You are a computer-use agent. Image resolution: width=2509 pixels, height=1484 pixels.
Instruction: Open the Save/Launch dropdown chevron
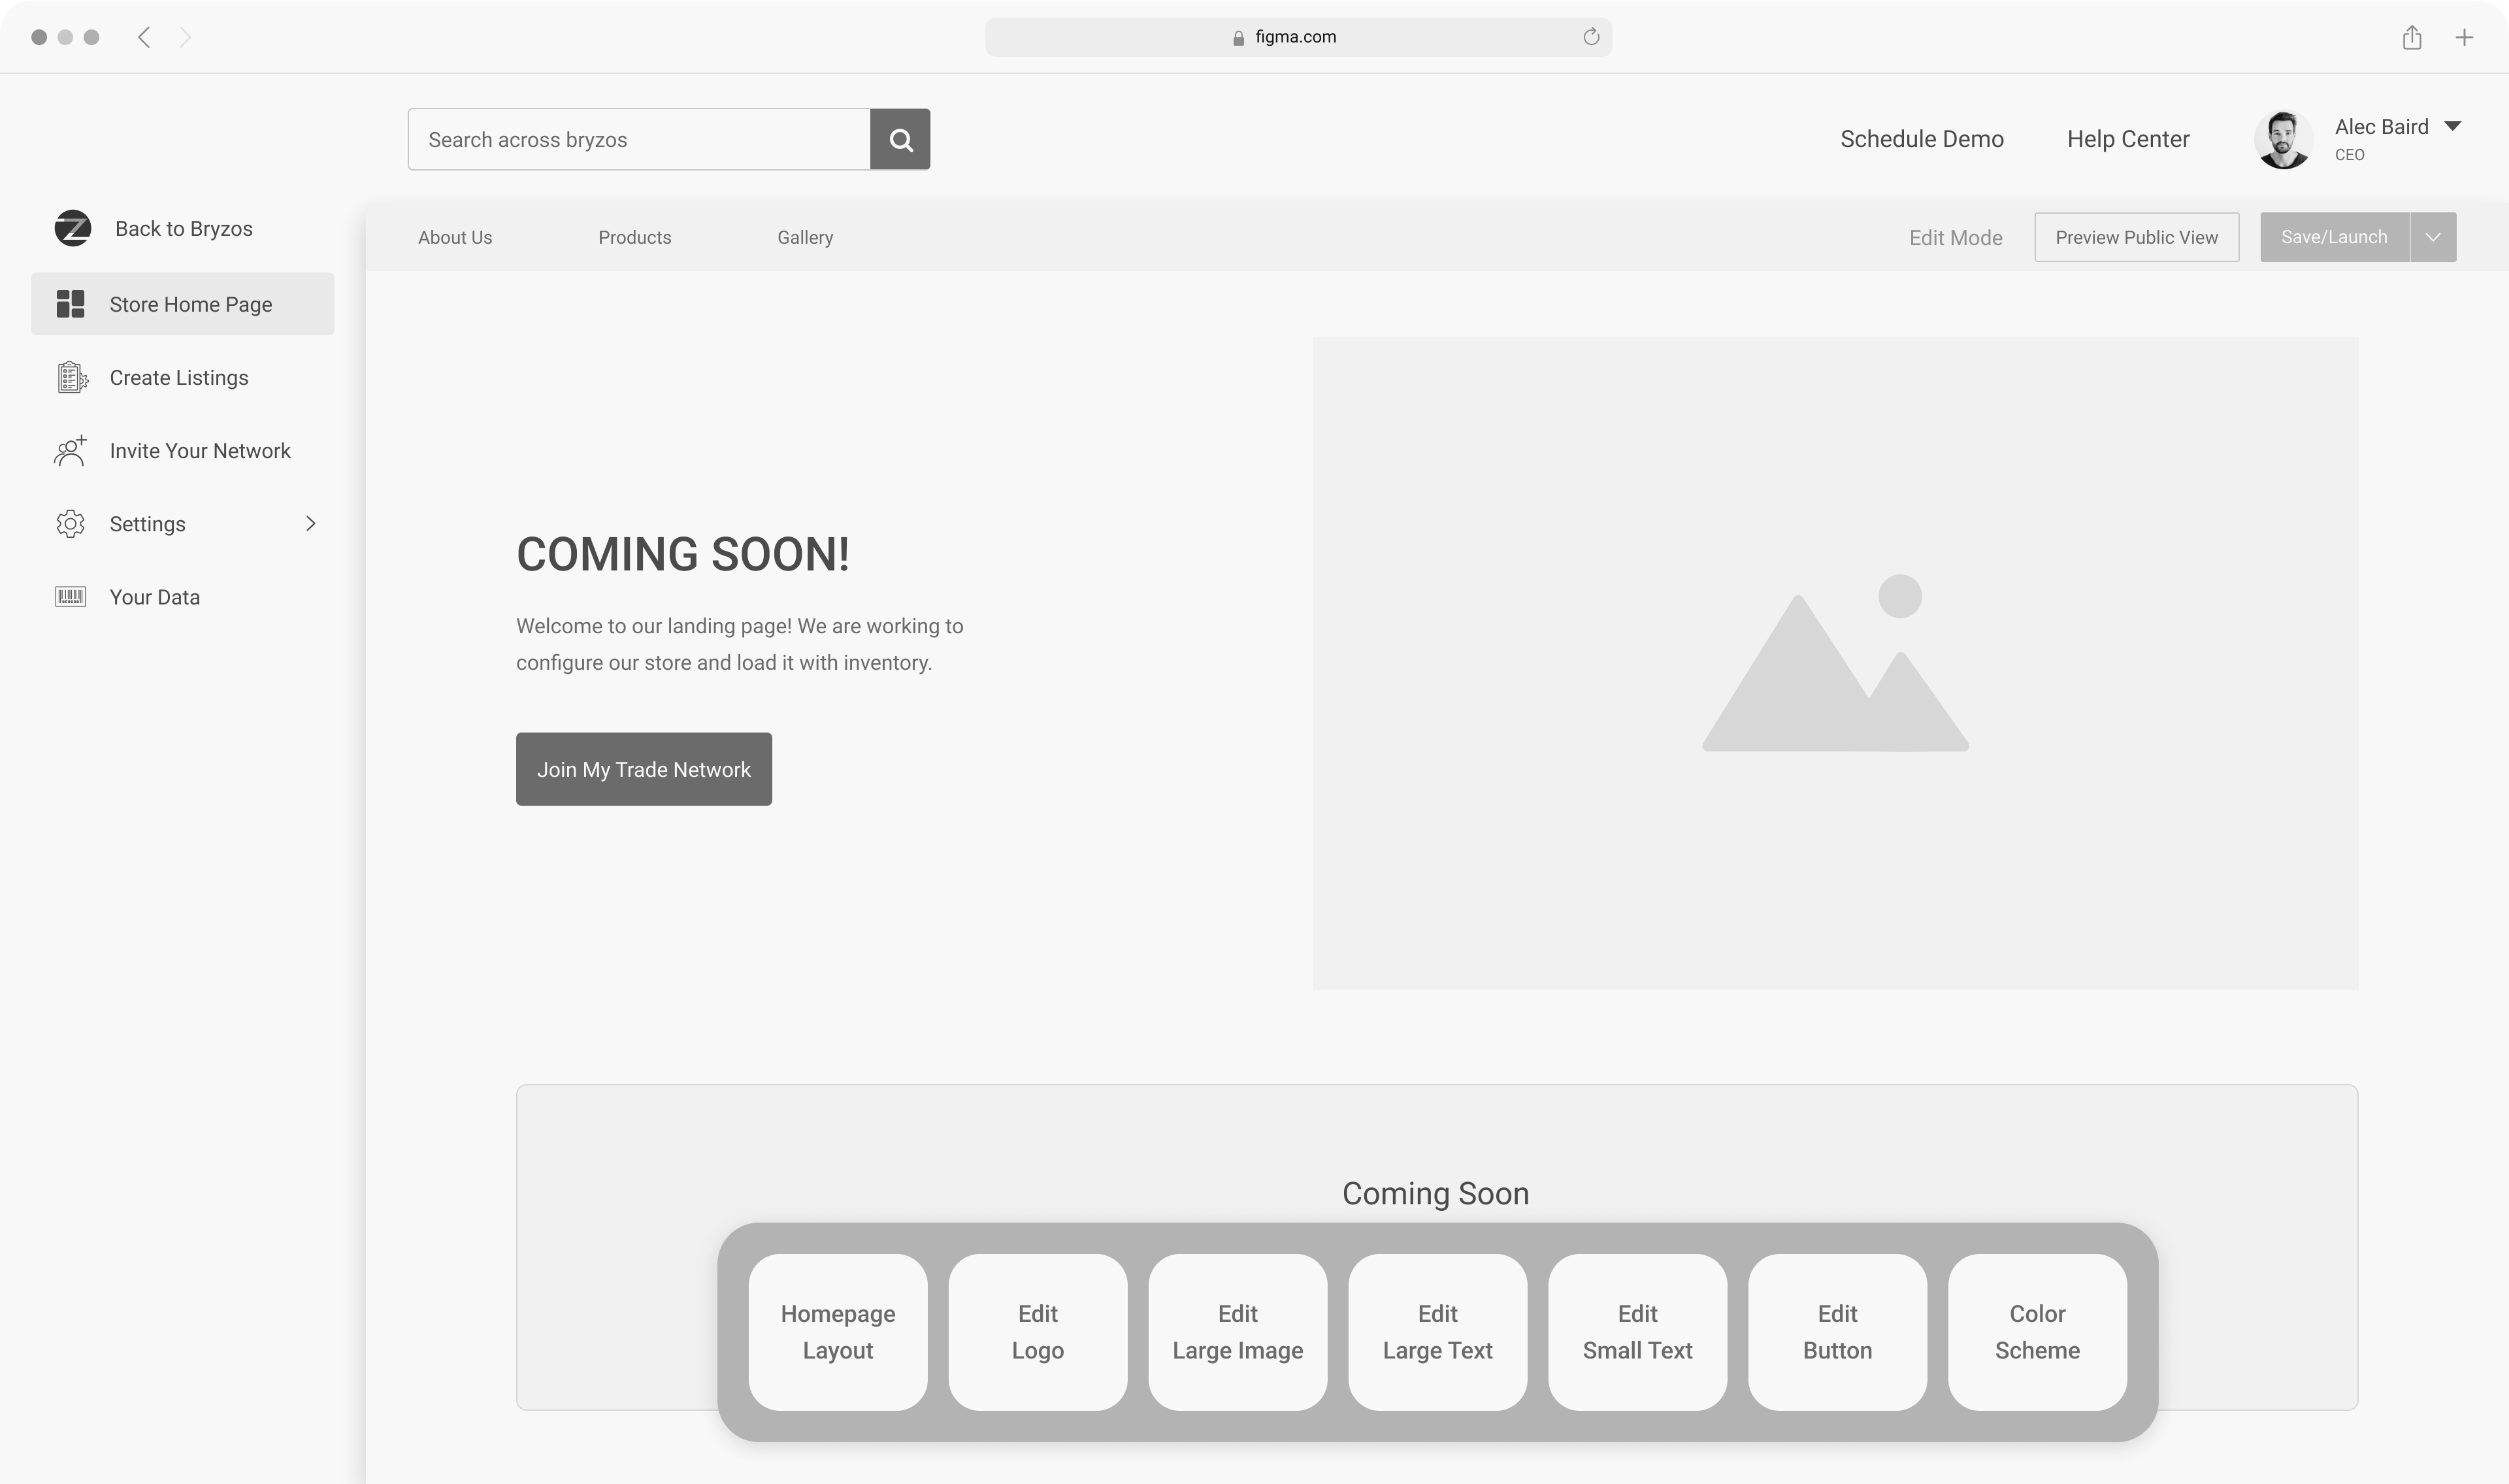[x=2433, y=237]
